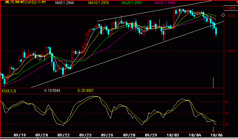Click the 10/03 date label

pyautogui.click(x=173, y=135)
